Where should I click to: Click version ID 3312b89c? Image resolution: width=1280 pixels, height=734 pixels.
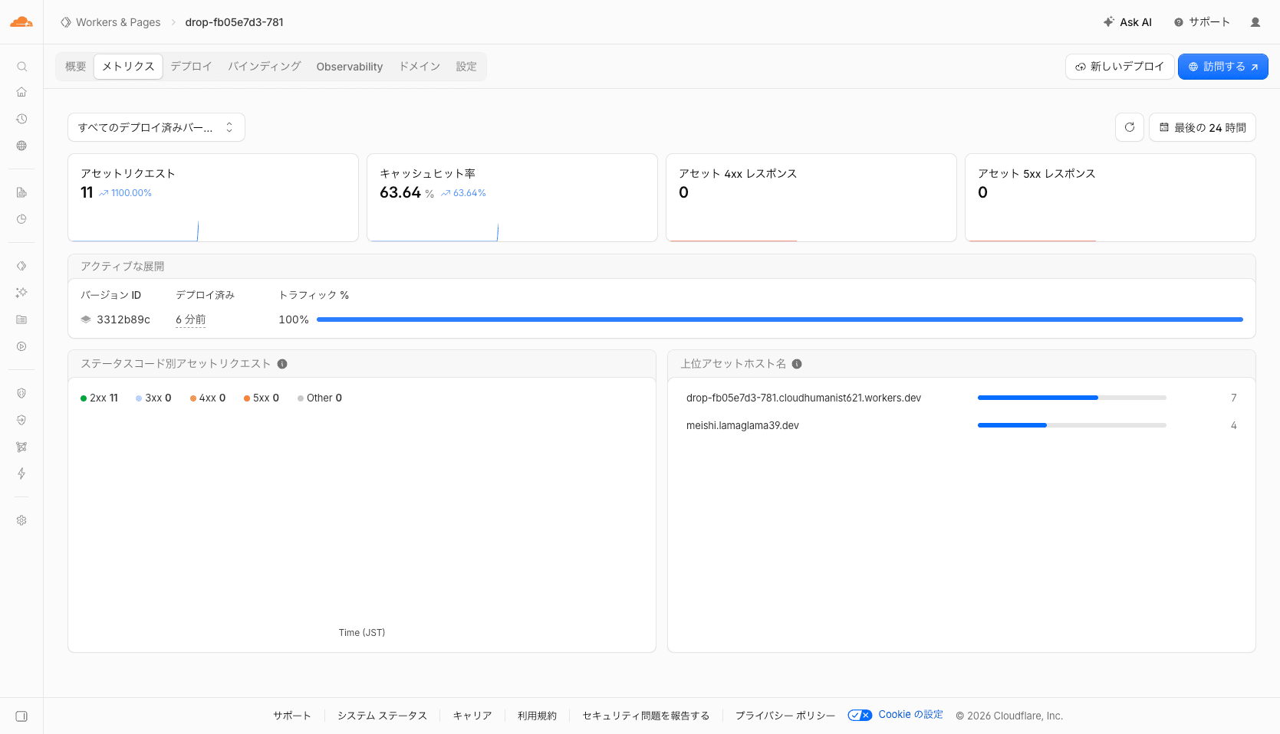(123, 319)
